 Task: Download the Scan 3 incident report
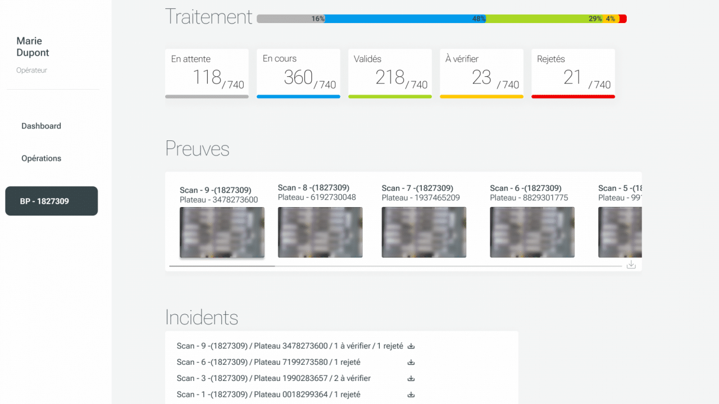411,379
